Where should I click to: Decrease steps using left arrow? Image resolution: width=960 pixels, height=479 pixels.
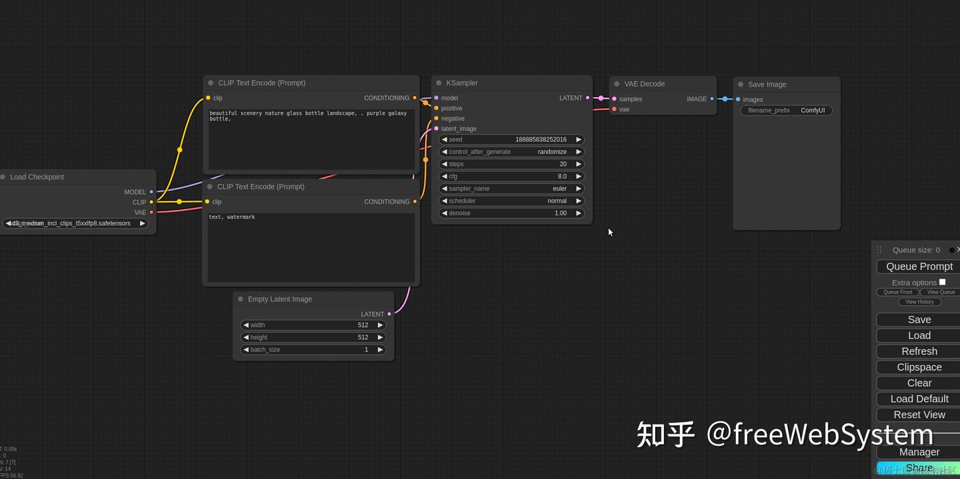point(445,164)
